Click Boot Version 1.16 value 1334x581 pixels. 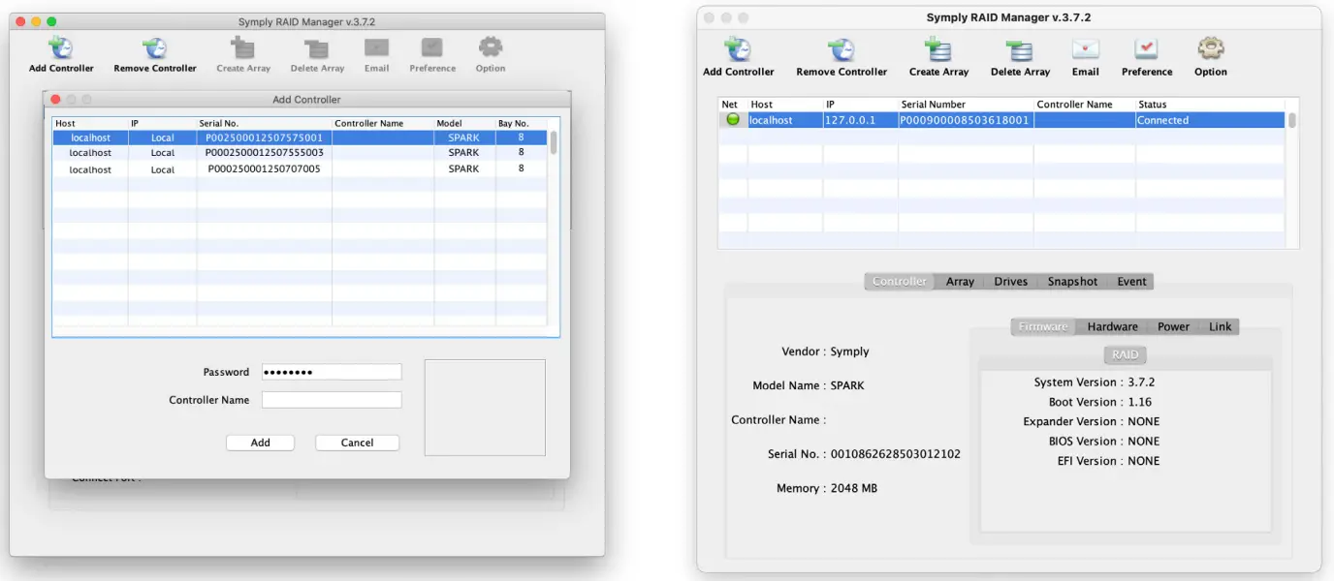pos(1139,402)
